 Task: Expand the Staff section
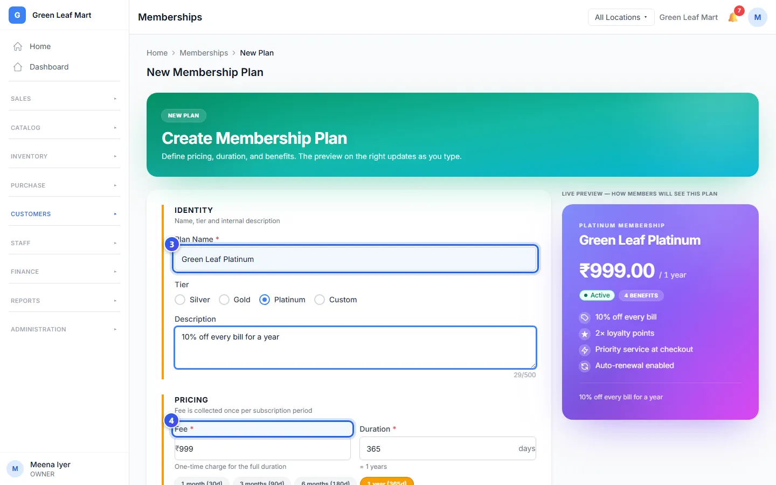64,243
